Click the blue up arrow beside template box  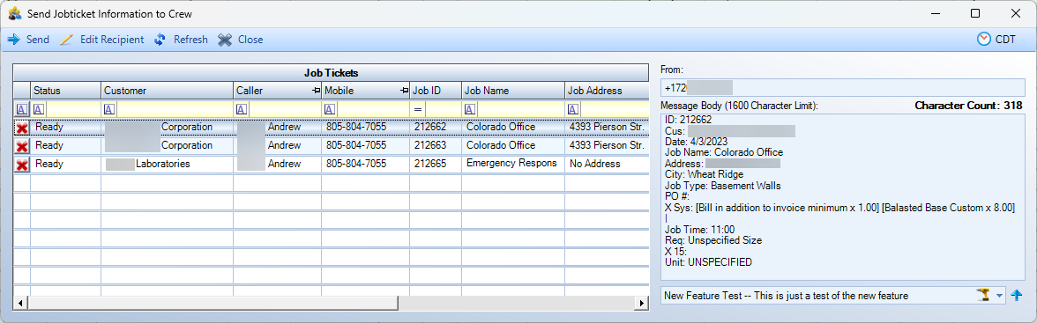[1017, 295]
